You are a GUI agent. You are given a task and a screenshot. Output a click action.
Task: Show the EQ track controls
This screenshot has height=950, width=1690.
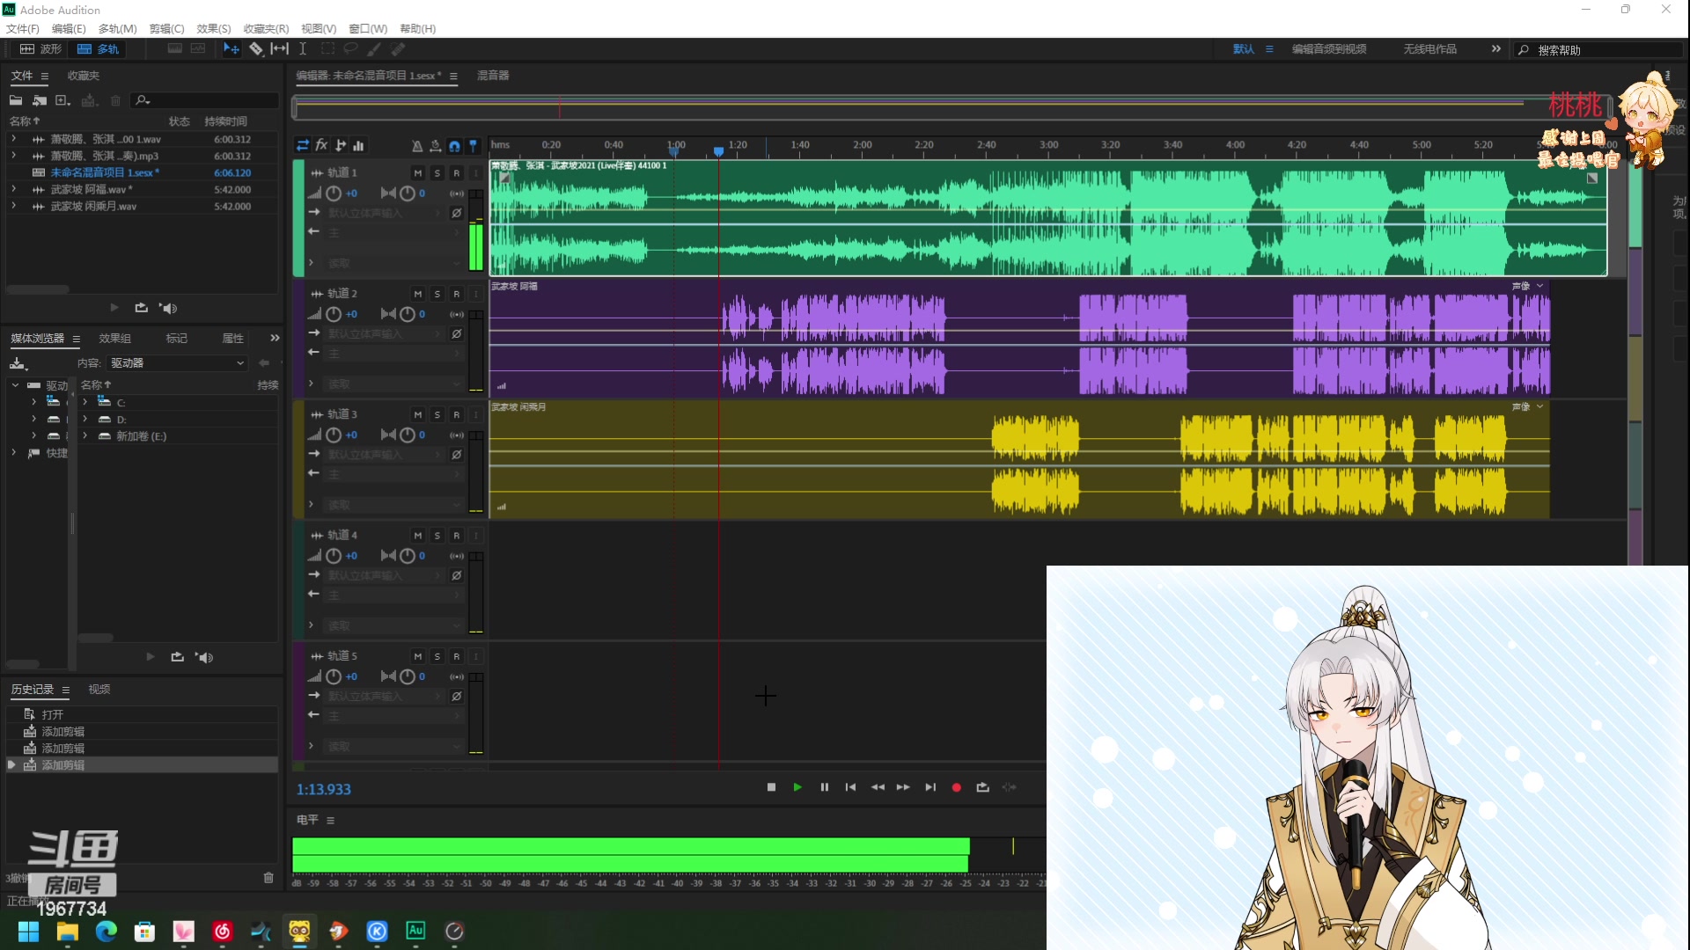tap(359, 145)
